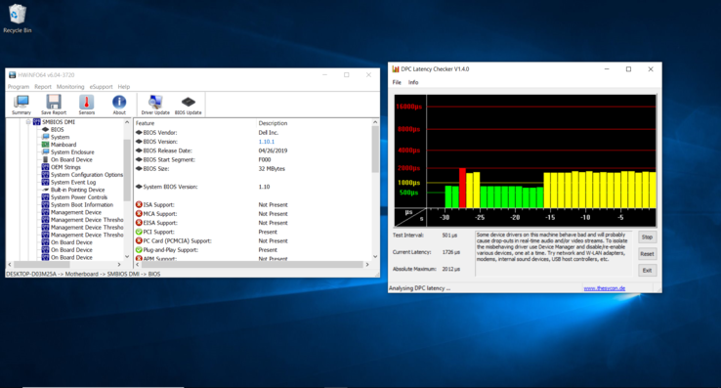Select PCI Support row
721x388 pixels.
click(x=252, y=232)
